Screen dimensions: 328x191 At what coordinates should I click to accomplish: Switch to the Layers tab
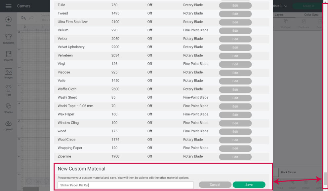point(279,15)
